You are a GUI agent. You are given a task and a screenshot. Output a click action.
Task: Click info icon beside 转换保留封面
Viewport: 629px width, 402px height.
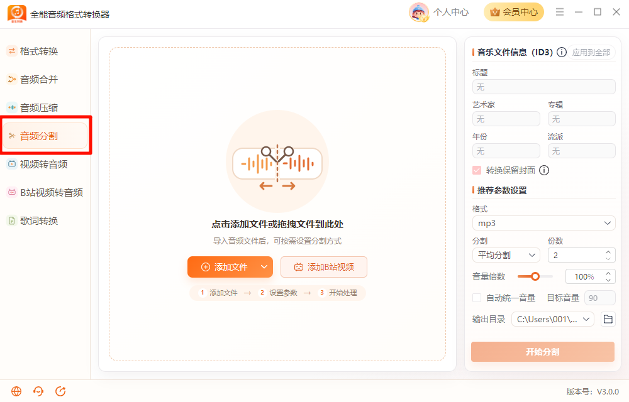click(544, 171)
